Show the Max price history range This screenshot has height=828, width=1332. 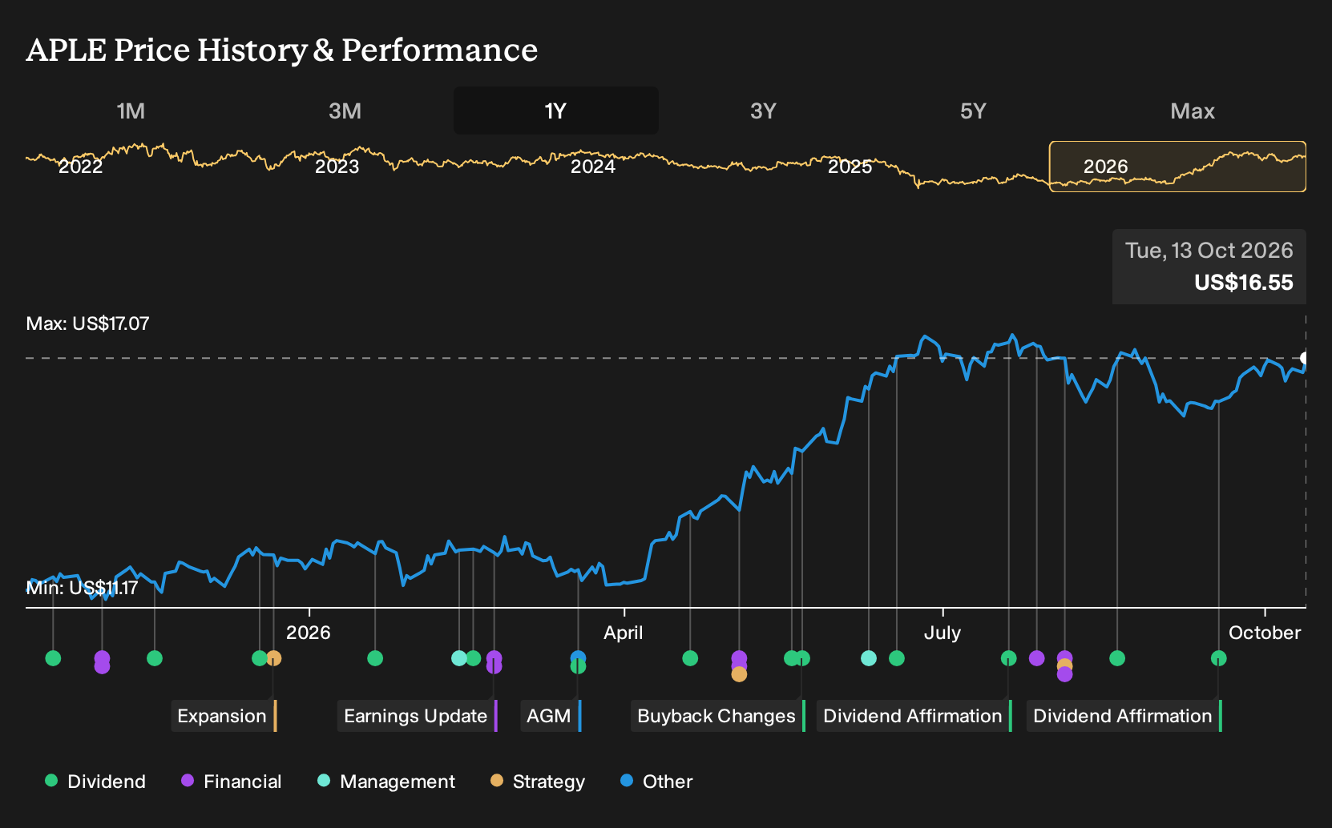pyautogui.click(x=1193, y=111)
